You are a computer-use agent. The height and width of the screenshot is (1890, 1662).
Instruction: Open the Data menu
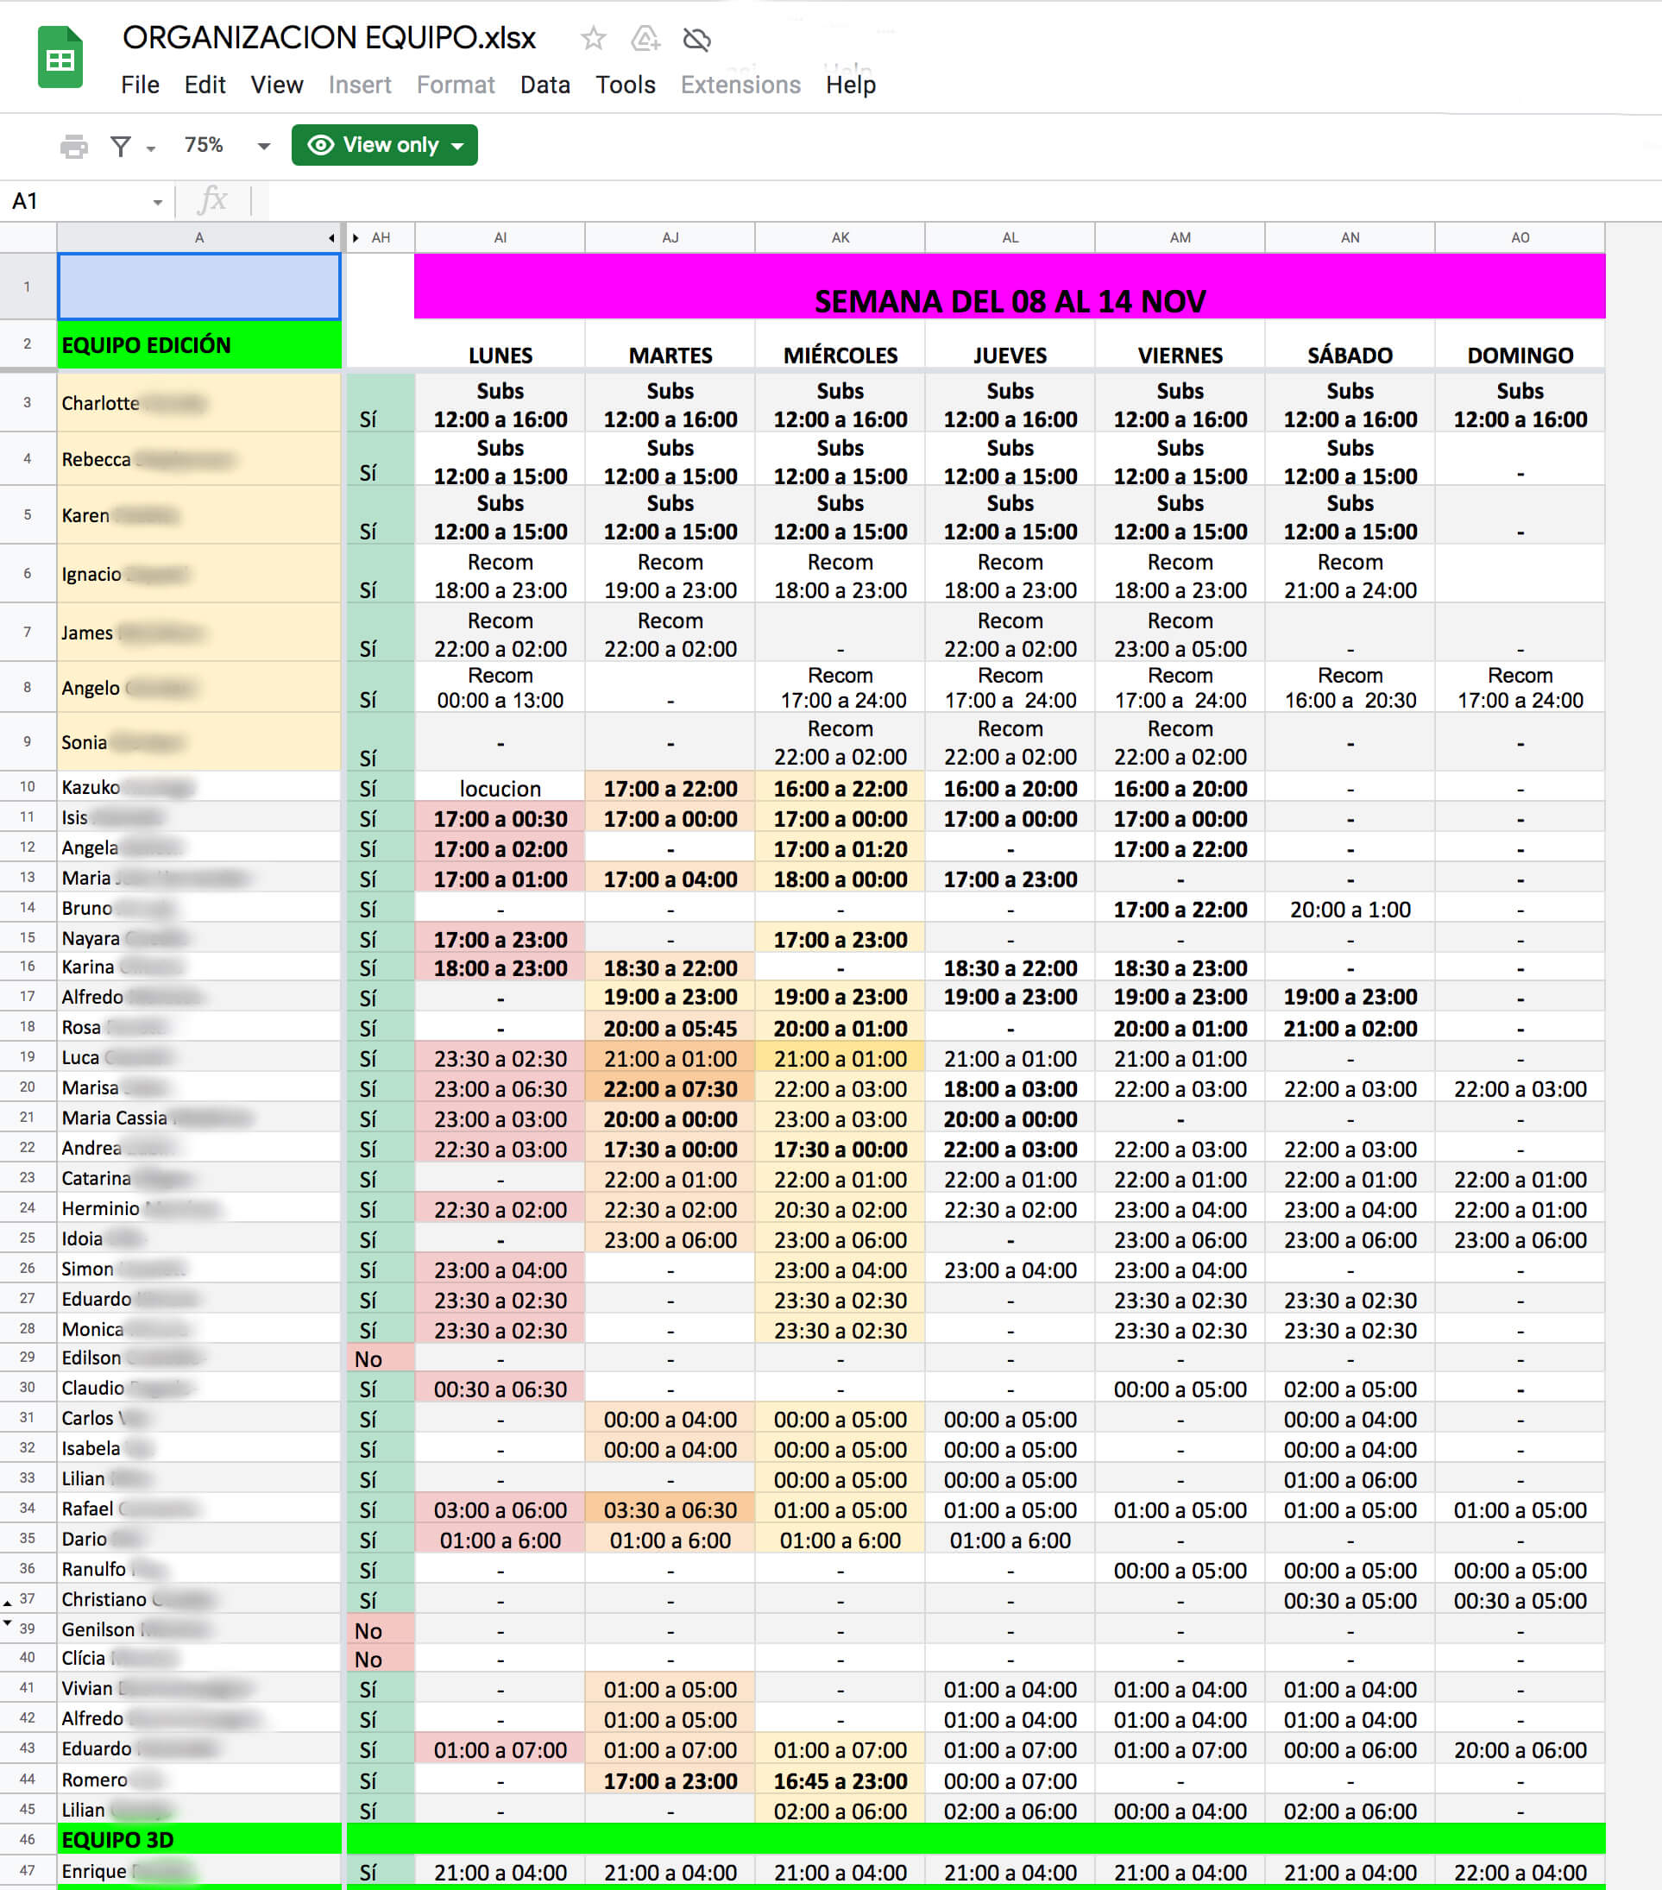pyautogui.click(x=545, y=85)
